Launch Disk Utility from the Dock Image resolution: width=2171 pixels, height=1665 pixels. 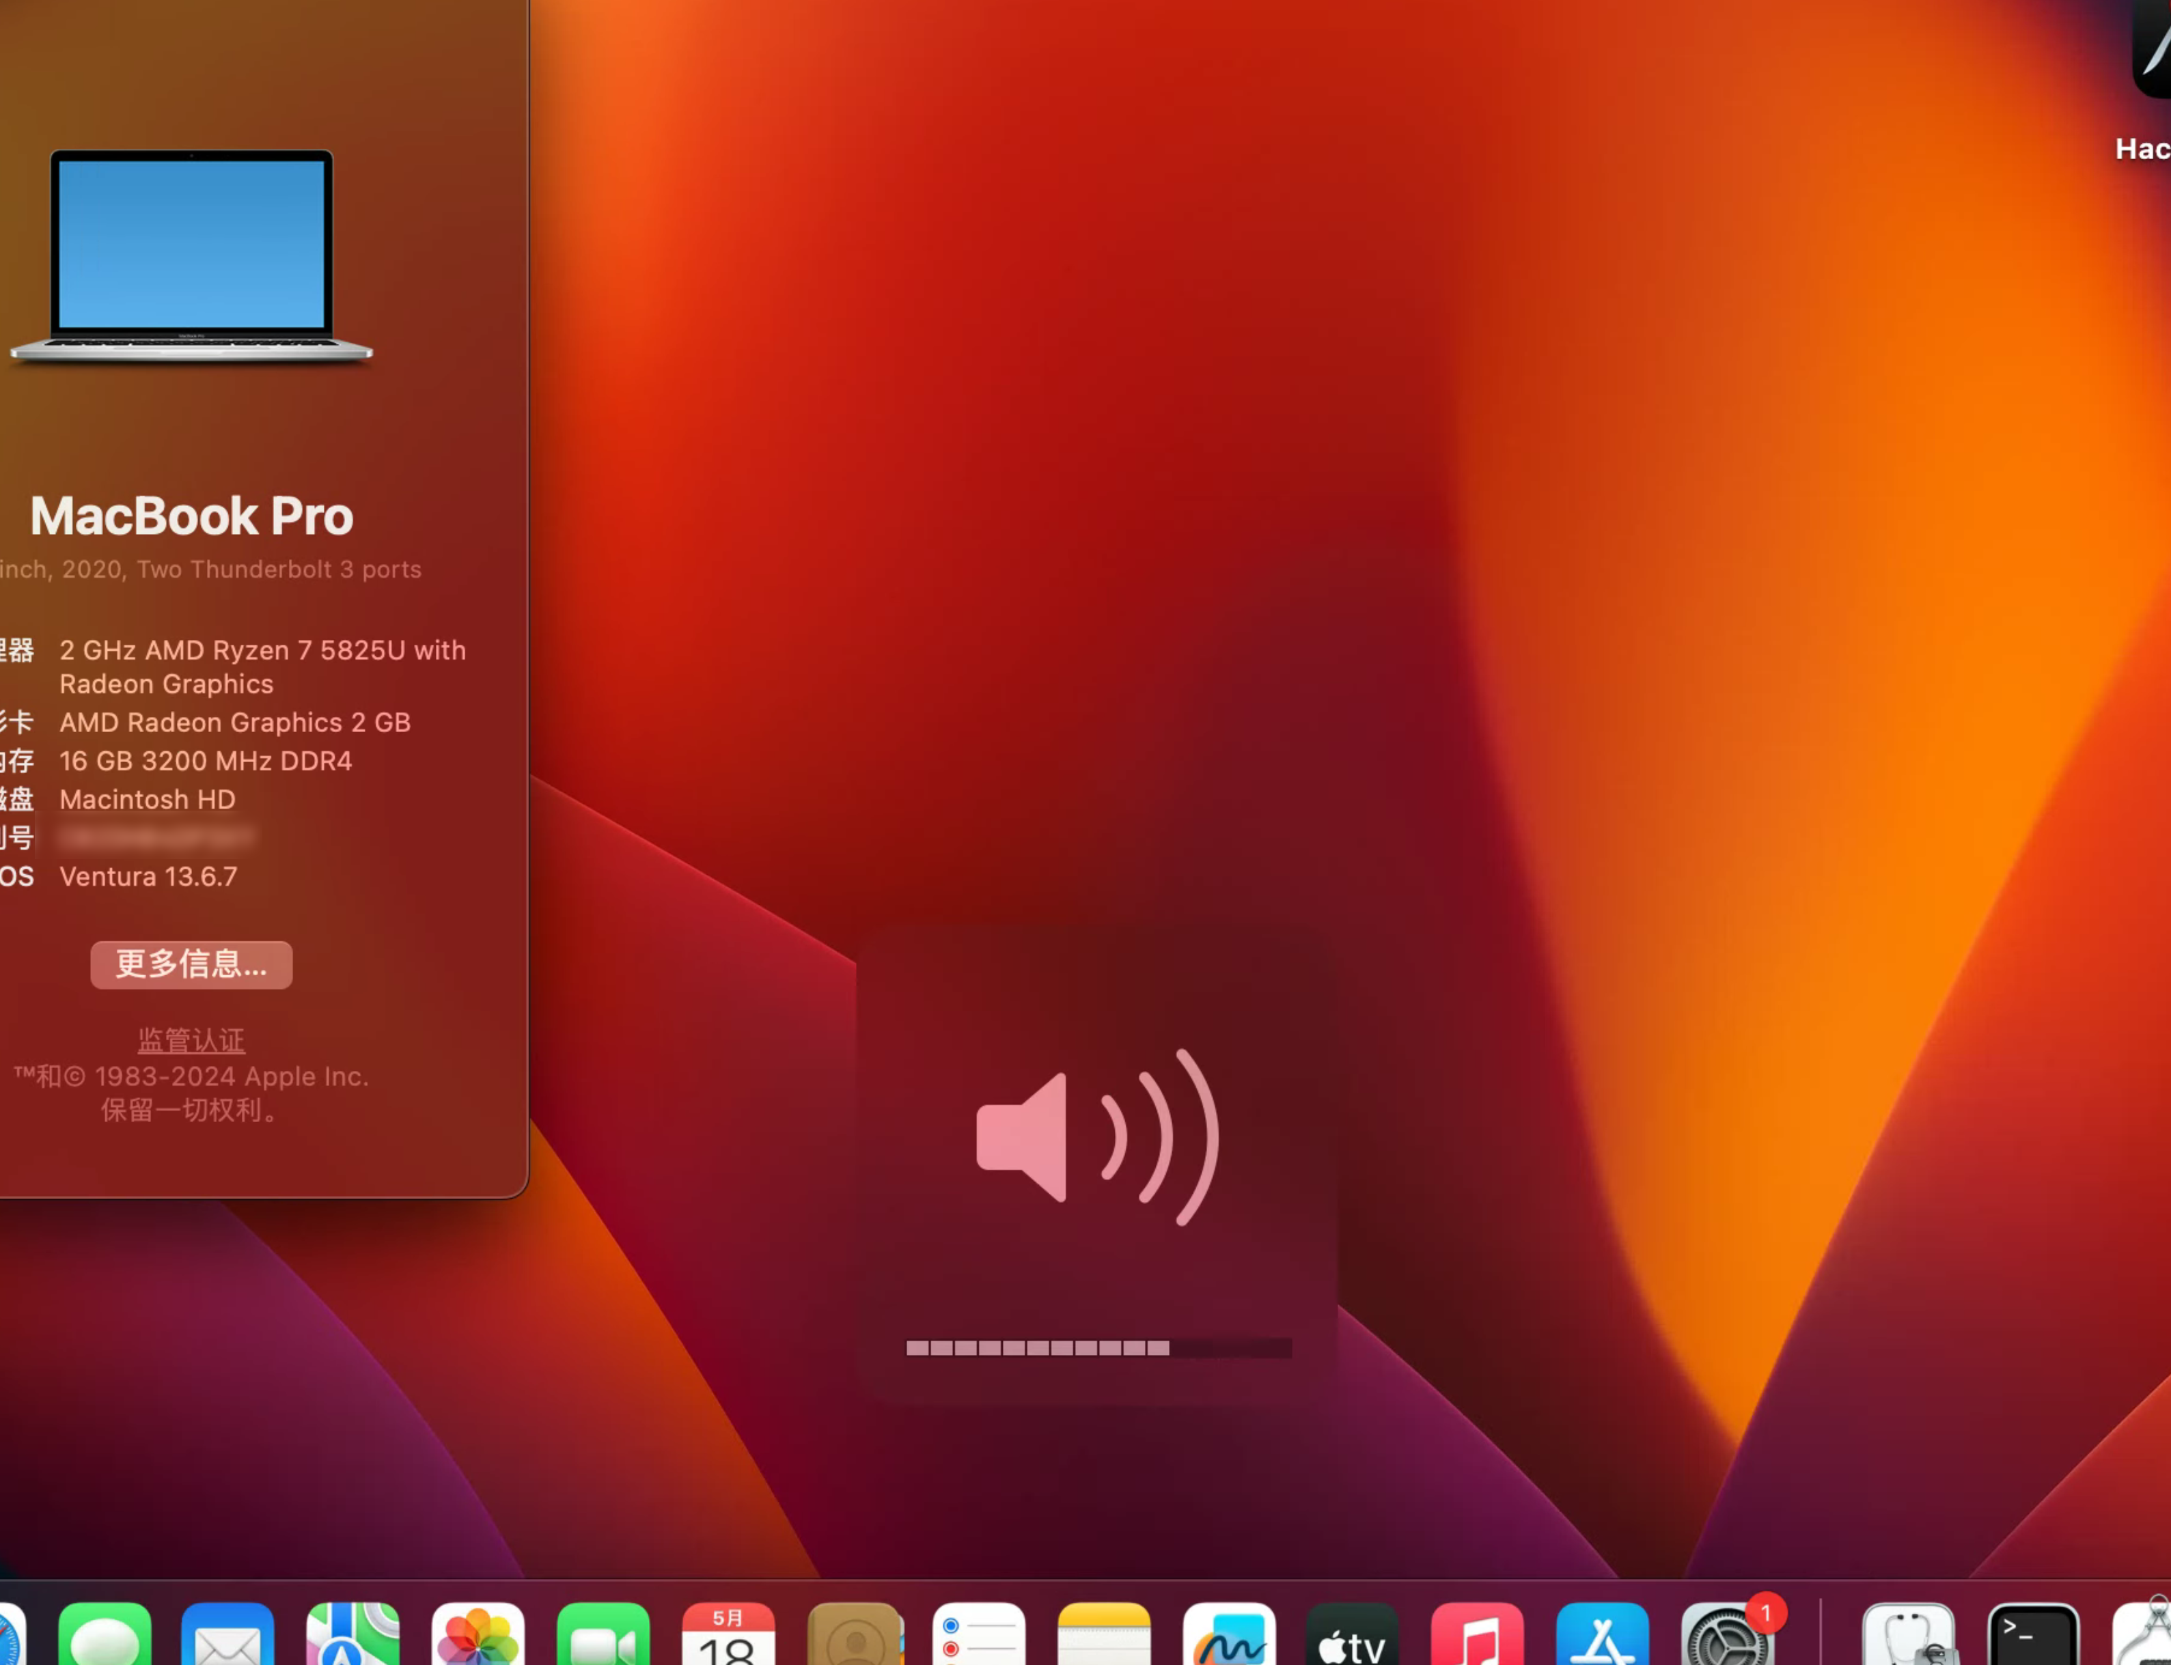(x=1909, y=1635)
